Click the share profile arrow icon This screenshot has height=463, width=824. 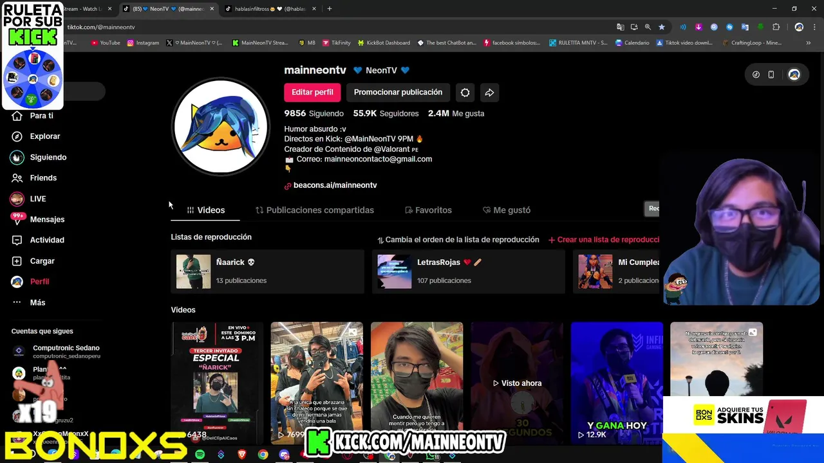coord(489,93)
